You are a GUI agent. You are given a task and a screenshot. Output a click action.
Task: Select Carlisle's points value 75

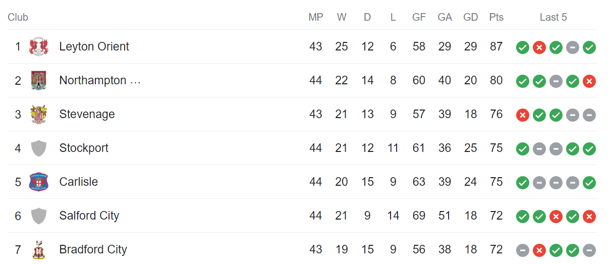pos(496,182)
